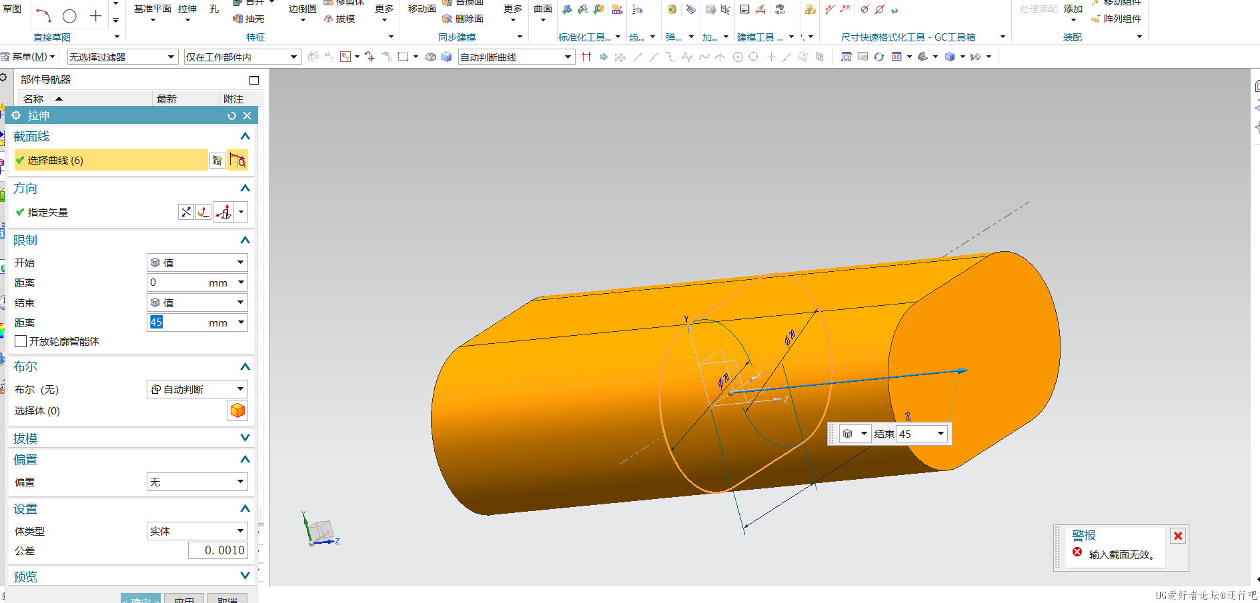The width and height of the screenshot is (1260, 603).
Task: Click the 抽壳 shell tool
Action: [248, 19]
